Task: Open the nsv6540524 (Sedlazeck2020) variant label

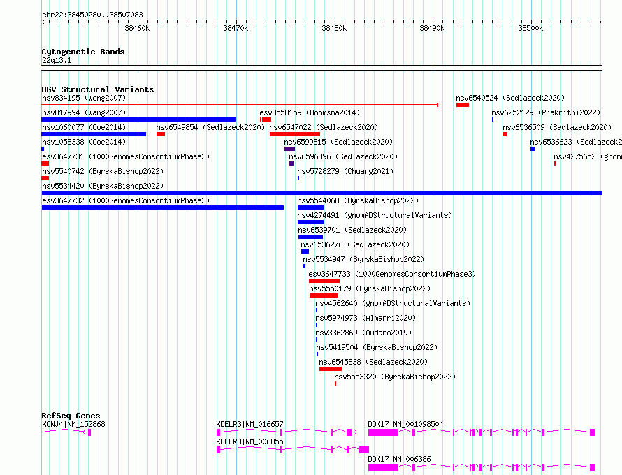Action: coord(510,98)
